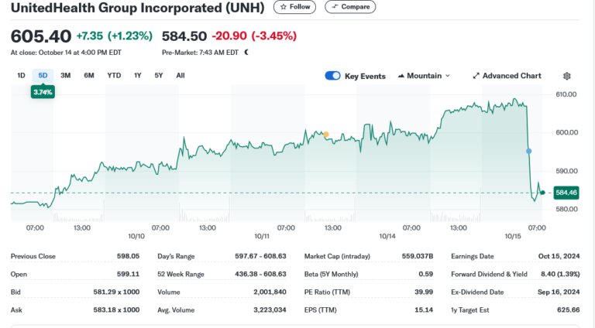This screenshot has height=328, width=595.
Task: Click the 10/15 date axis label
Action: pos(513,237)
